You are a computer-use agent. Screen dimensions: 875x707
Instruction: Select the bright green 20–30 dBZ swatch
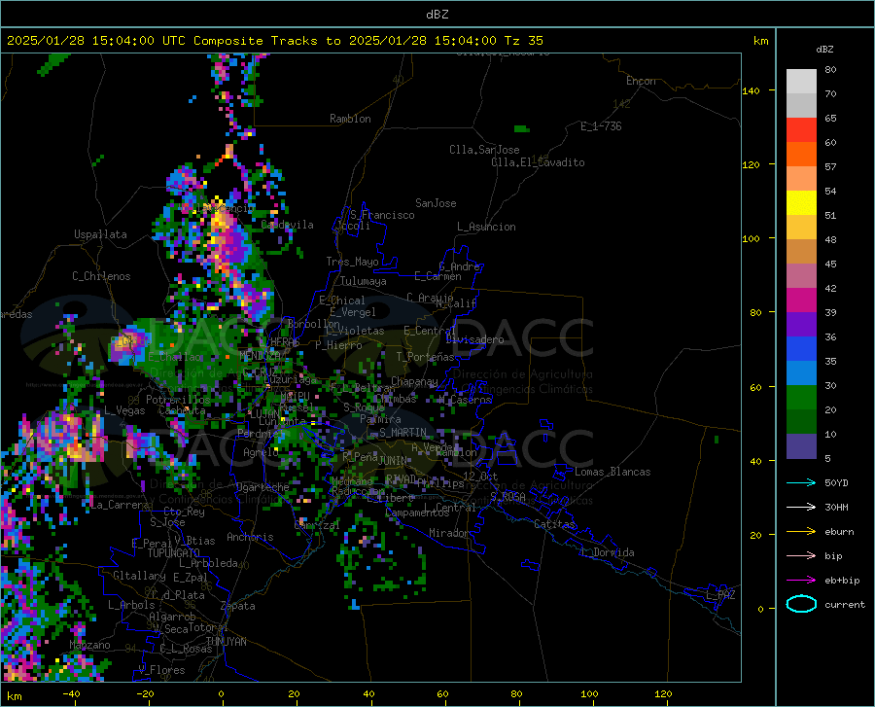(x=801, y=398)
